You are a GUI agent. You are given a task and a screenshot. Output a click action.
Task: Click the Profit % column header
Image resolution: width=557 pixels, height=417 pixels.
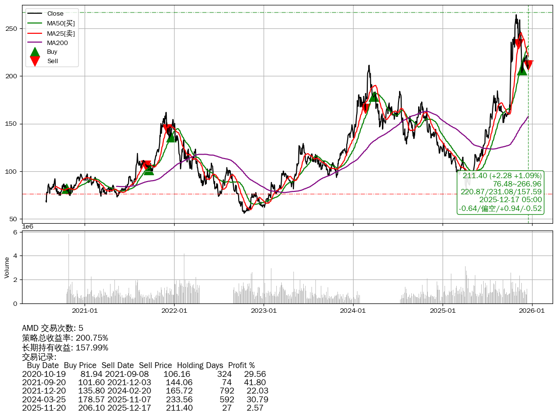[x=242, y=366]
